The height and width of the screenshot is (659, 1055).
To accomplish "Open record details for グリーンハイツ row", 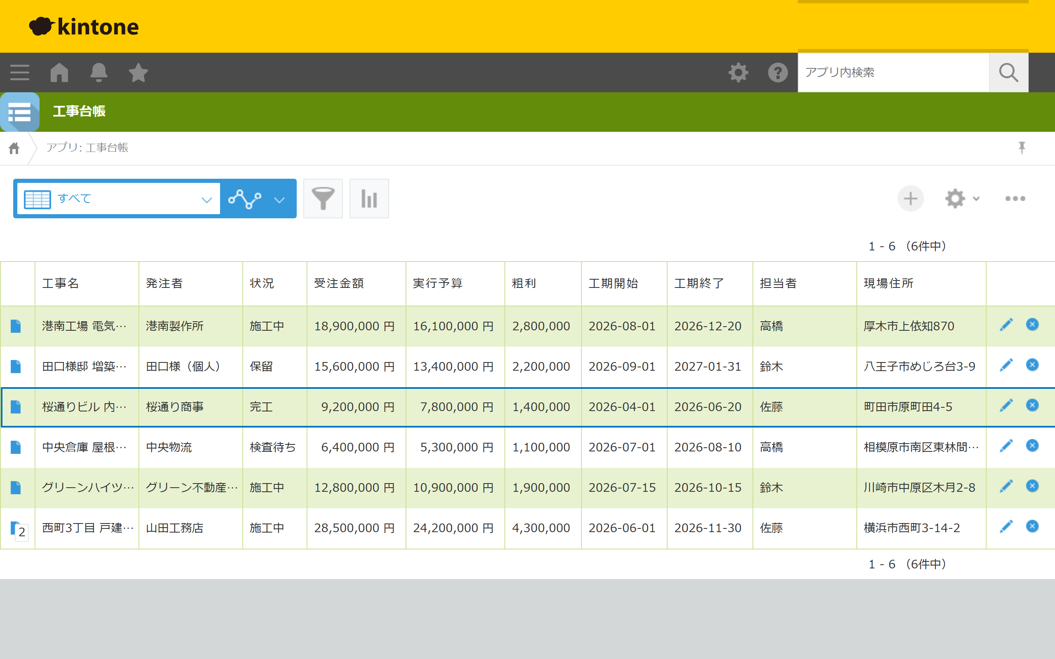I will pos(16,488).
